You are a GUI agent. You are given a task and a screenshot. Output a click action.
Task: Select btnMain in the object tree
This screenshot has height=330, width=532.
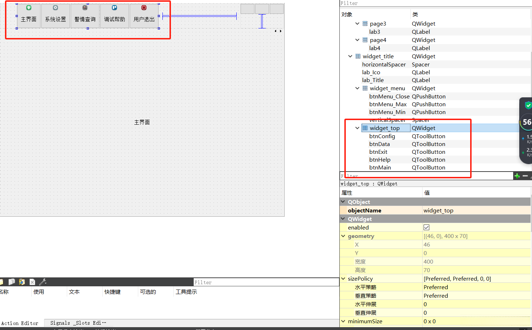(380, 168)
